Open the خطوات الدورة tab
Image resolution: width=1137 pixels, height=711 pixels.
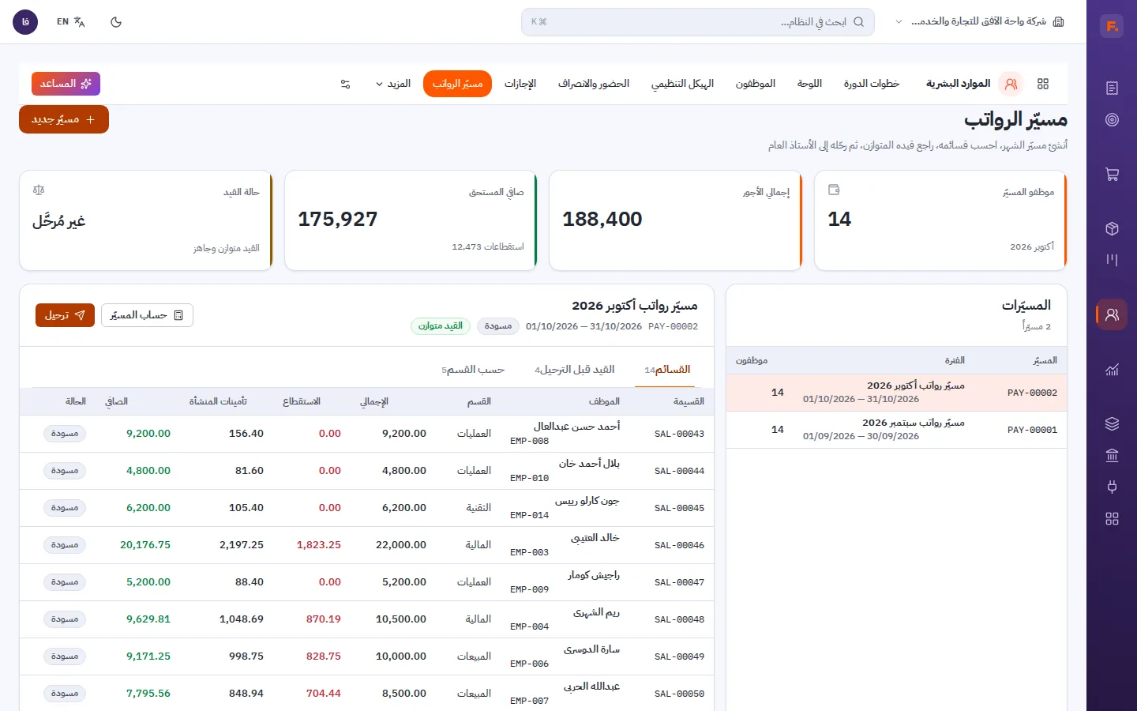[872, 84]
